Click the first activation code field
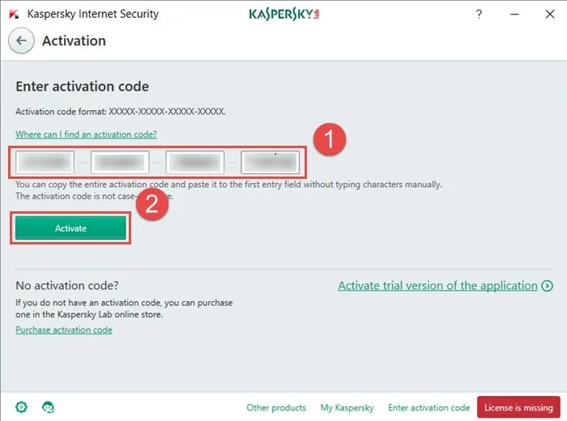Screen dimensions: 567x421 tap(45, 163)
